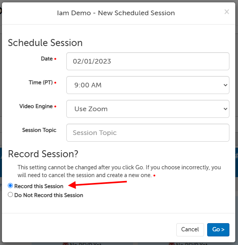Click the 'Record Session?' heading

pos(43,153)
